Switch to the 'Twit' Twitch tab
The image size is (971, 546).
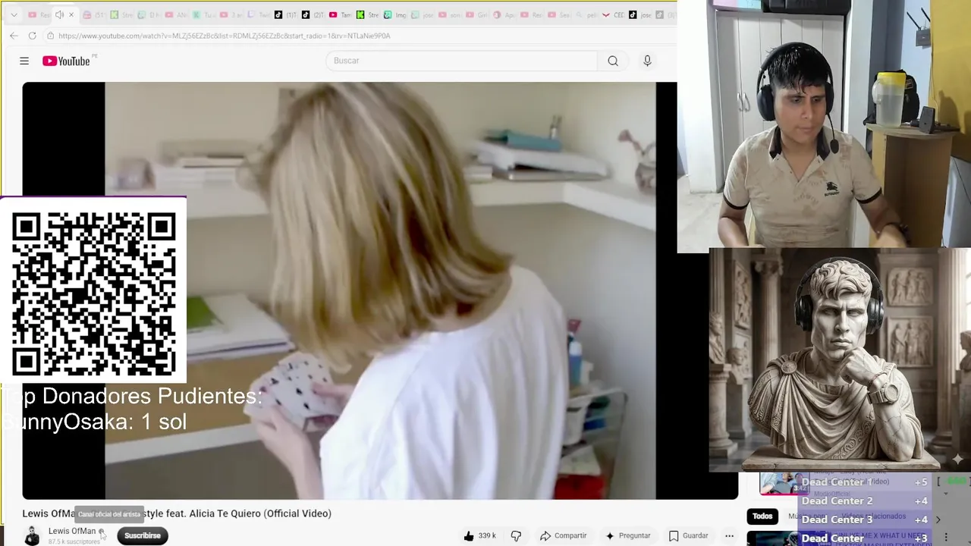(x=259, y=14)
